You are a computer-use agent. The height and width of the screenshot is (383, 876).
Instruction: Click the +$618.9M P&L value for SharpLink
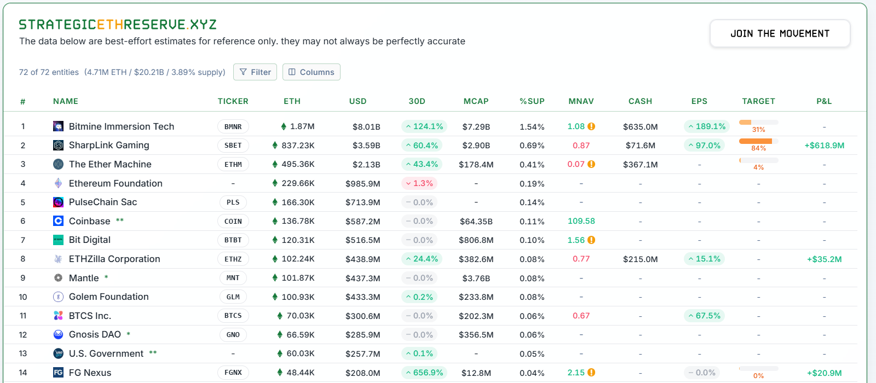pos(825,146)
